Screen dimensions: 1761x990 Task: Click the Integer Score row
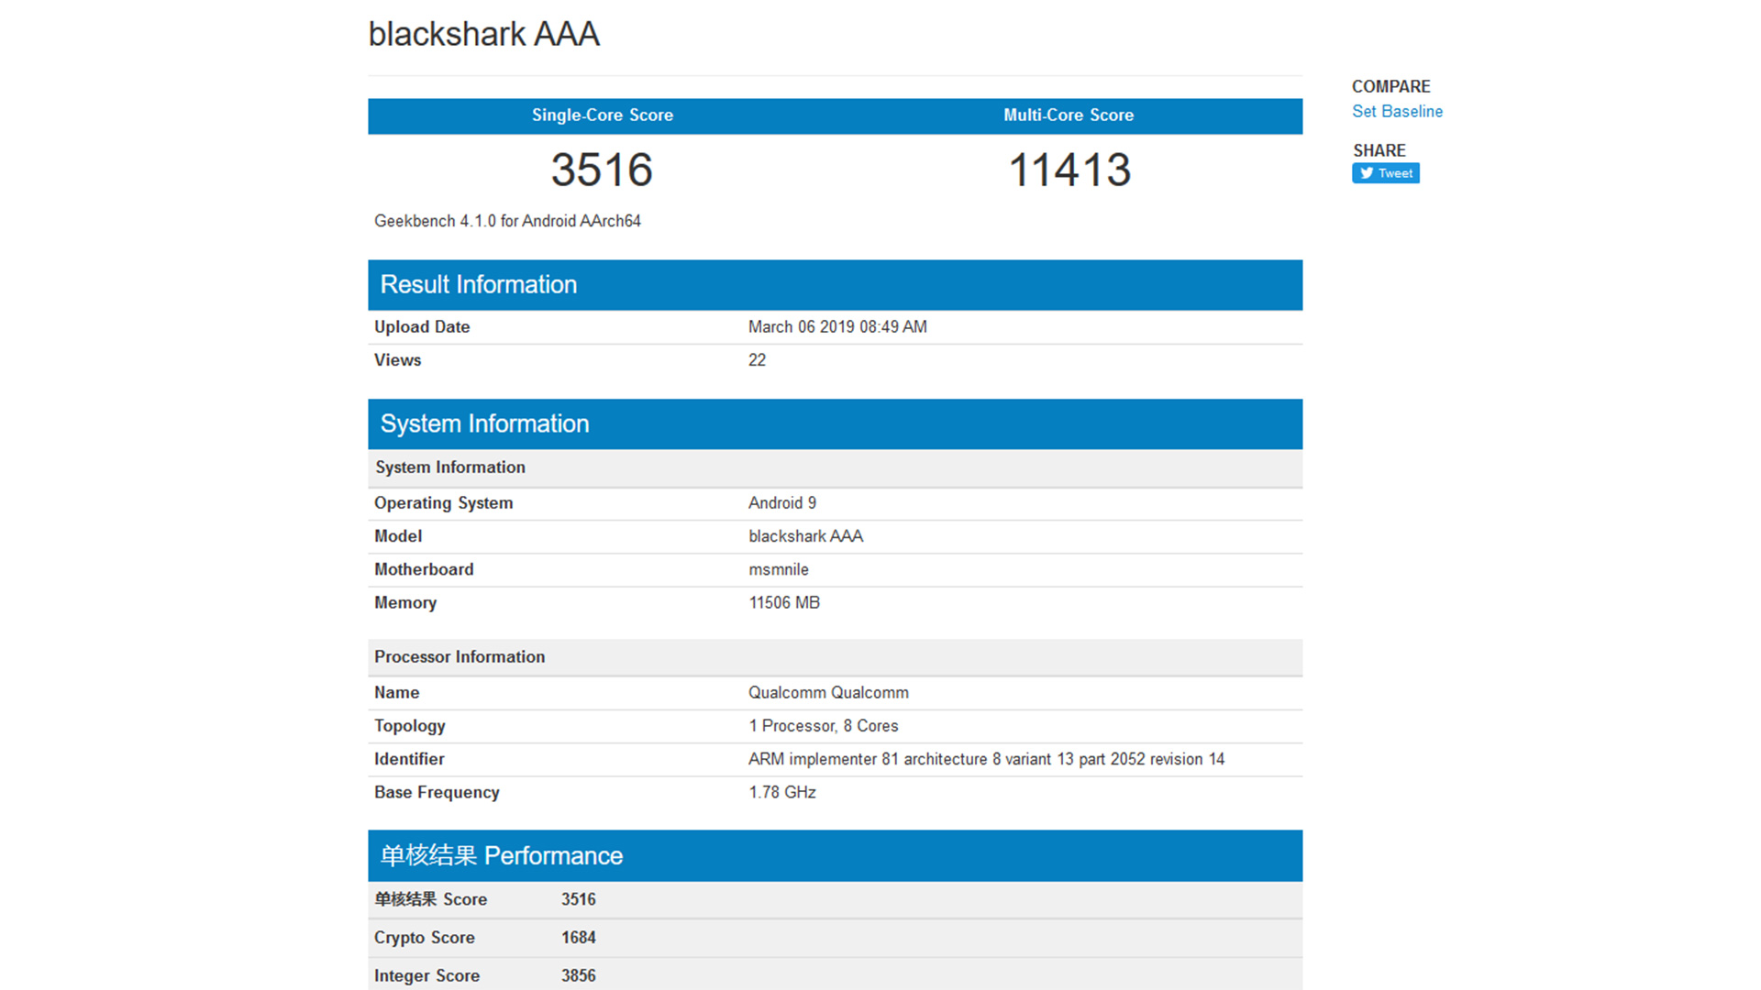tap(426, 975)
